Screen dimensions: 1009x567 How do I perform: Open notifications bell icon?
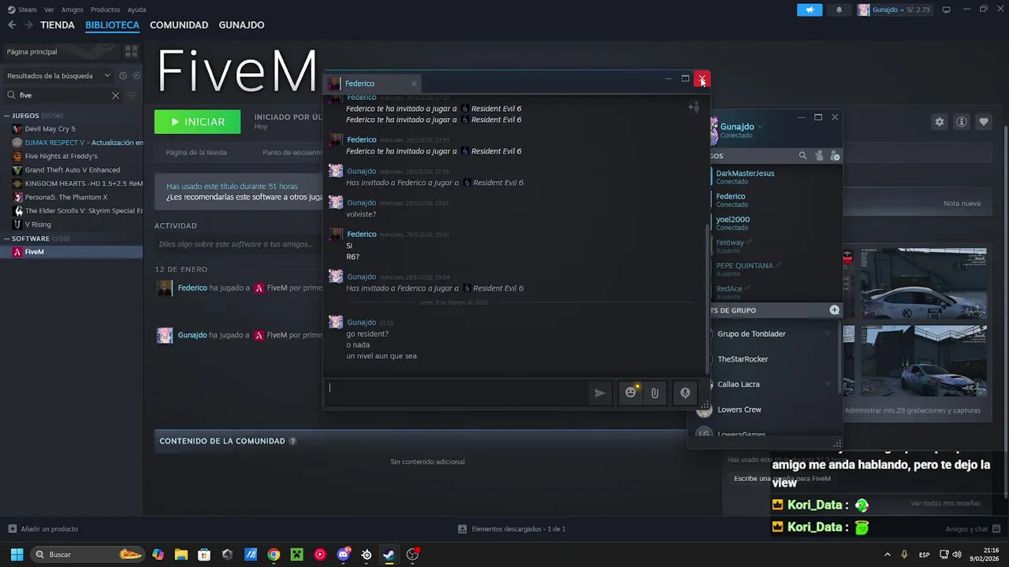pyautogui.click(x=839, y=9)
